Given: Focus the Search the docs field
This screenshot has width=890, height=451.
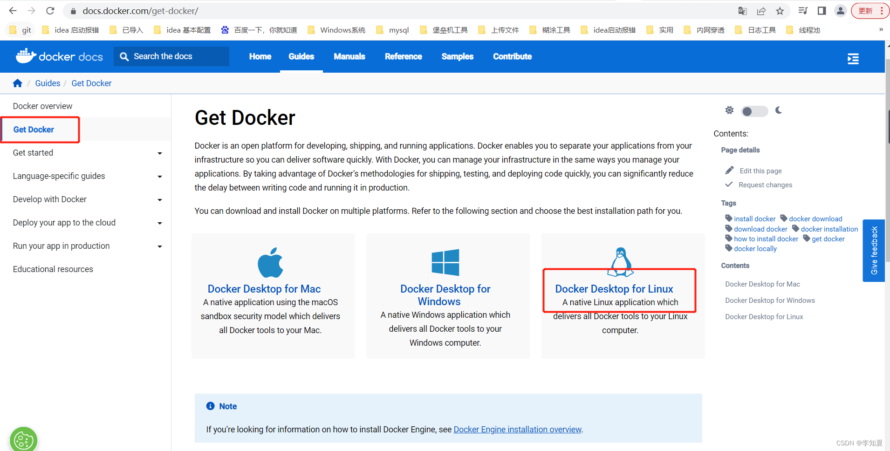Looking at the screenshot, I should pos(171,56).
